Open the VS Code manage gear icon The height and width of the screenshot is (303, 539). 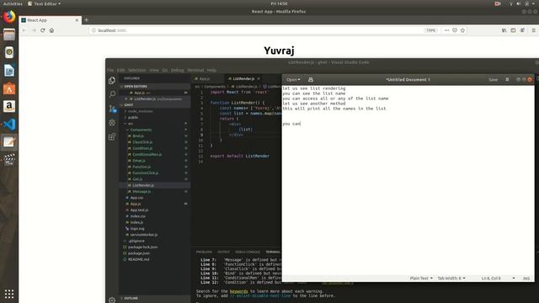[x=112, y=300]
